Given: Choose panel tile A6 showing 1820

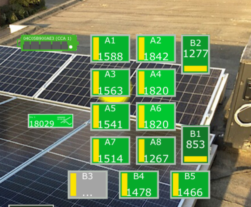Looking at the screenshot, I should [x=156, y=117].
